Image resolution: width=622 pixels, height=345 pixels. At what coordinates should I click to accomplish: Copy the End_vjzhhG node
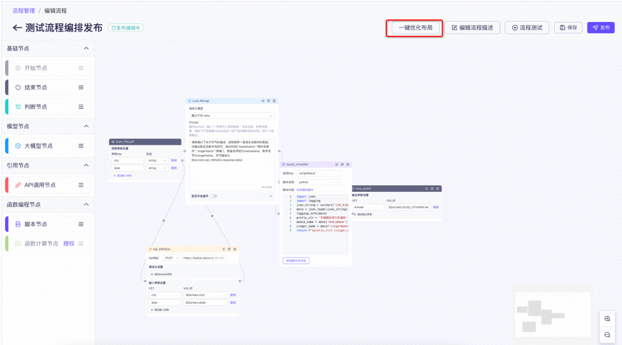[432, 189]
